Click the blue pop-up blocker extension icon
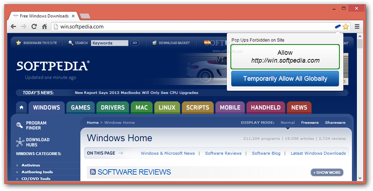Image resolution: width=373 pixels, height=191 pixels. [x=338, y=27]
